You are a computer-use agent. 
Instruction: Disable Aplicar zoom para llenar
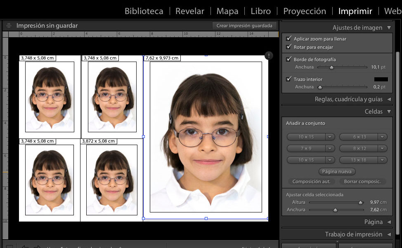tap(288, 38)
